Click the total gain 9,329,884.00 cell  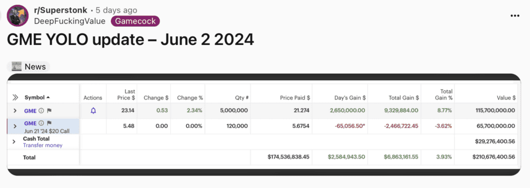401,110
